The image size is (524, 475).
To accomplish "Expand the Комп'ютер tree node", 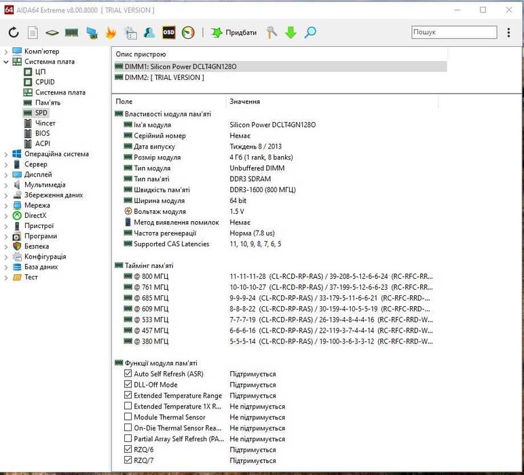I will tap(5, 52).
